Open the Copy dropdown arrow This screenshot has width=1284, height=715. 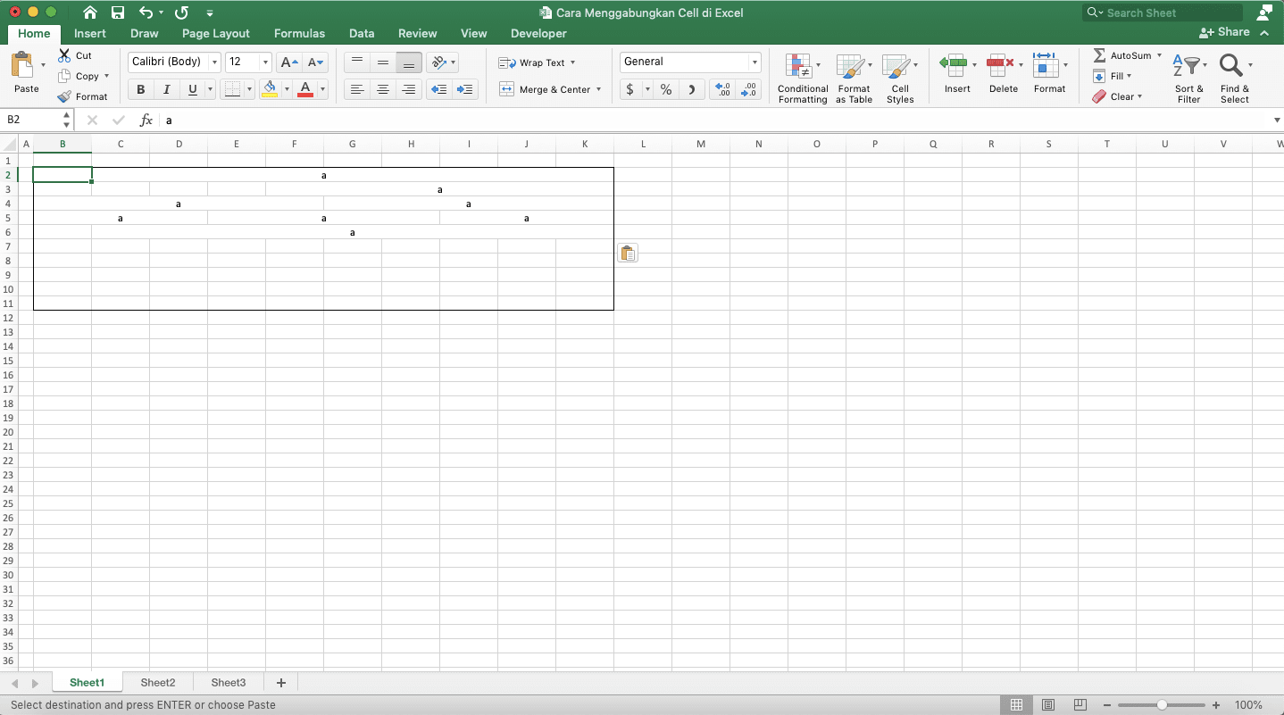[106, 76]
